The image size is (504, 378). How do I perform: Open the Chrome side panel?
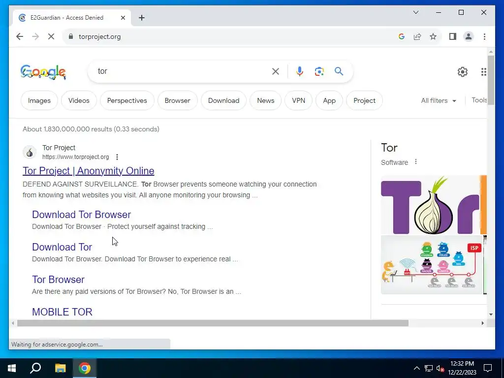point(453,36)
